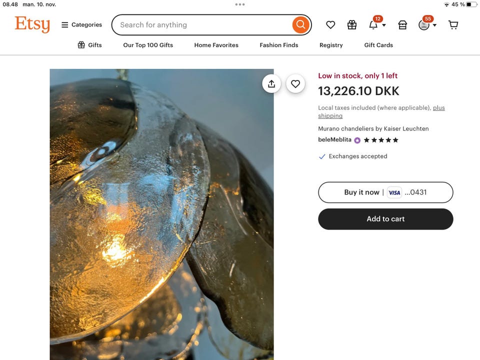Click the share icon on product photo
Image resolution: width=480 pixels, height=360 pixels.
tap(271, 84)
